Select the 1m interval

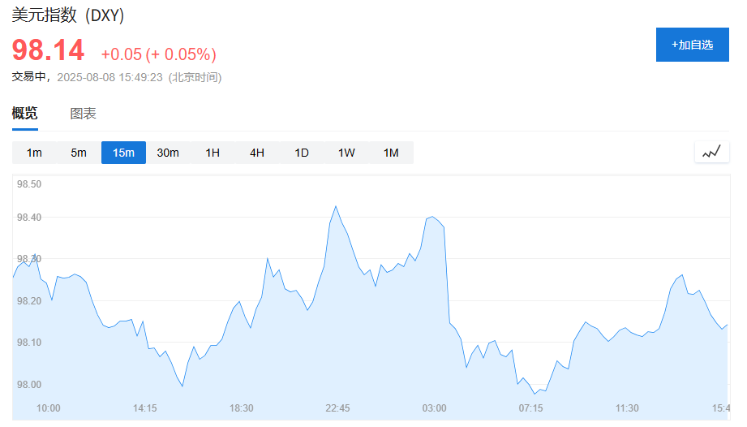[x=34, y=153]
